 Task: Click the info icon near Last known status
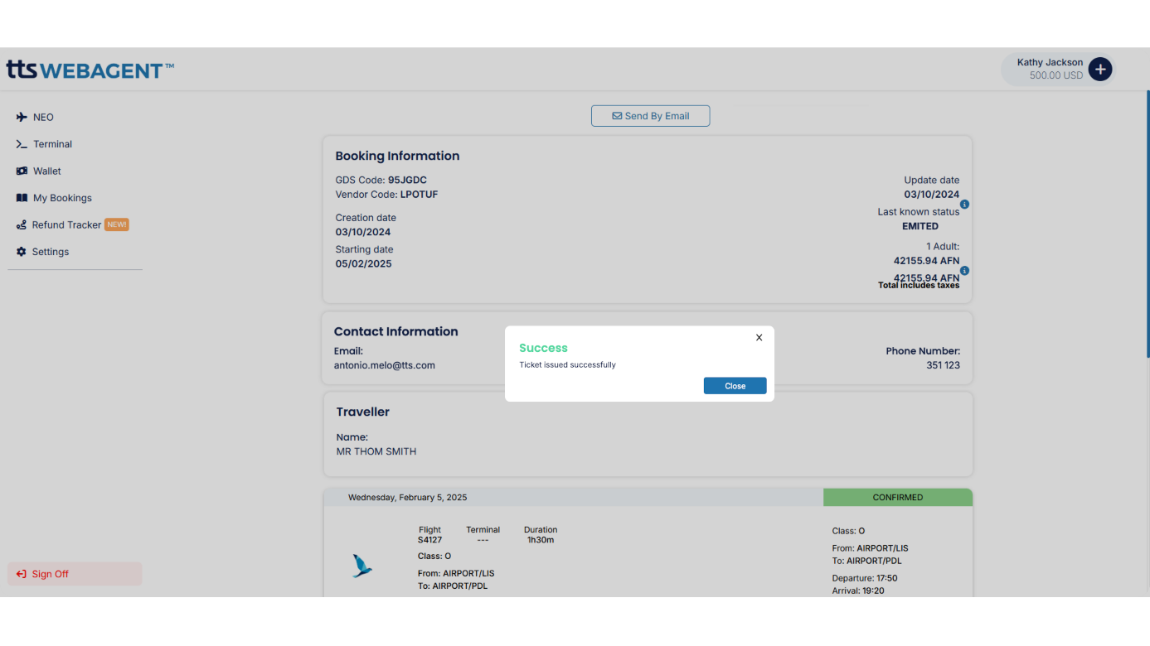pos(964,205)
